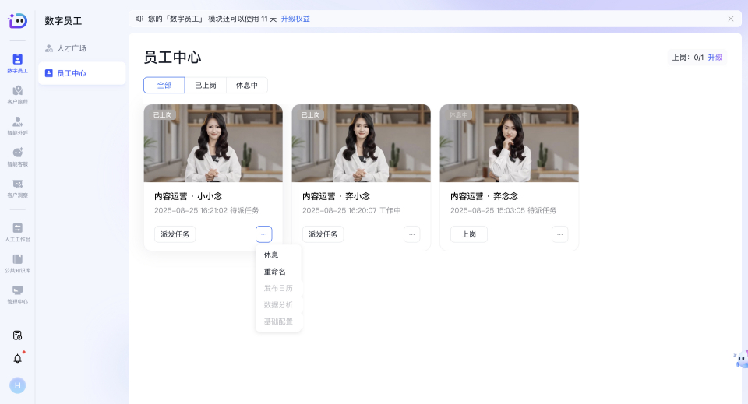Viewport: 748px width, 404px height.
Task: Open the user avatar H
Action: coord(17,385)
